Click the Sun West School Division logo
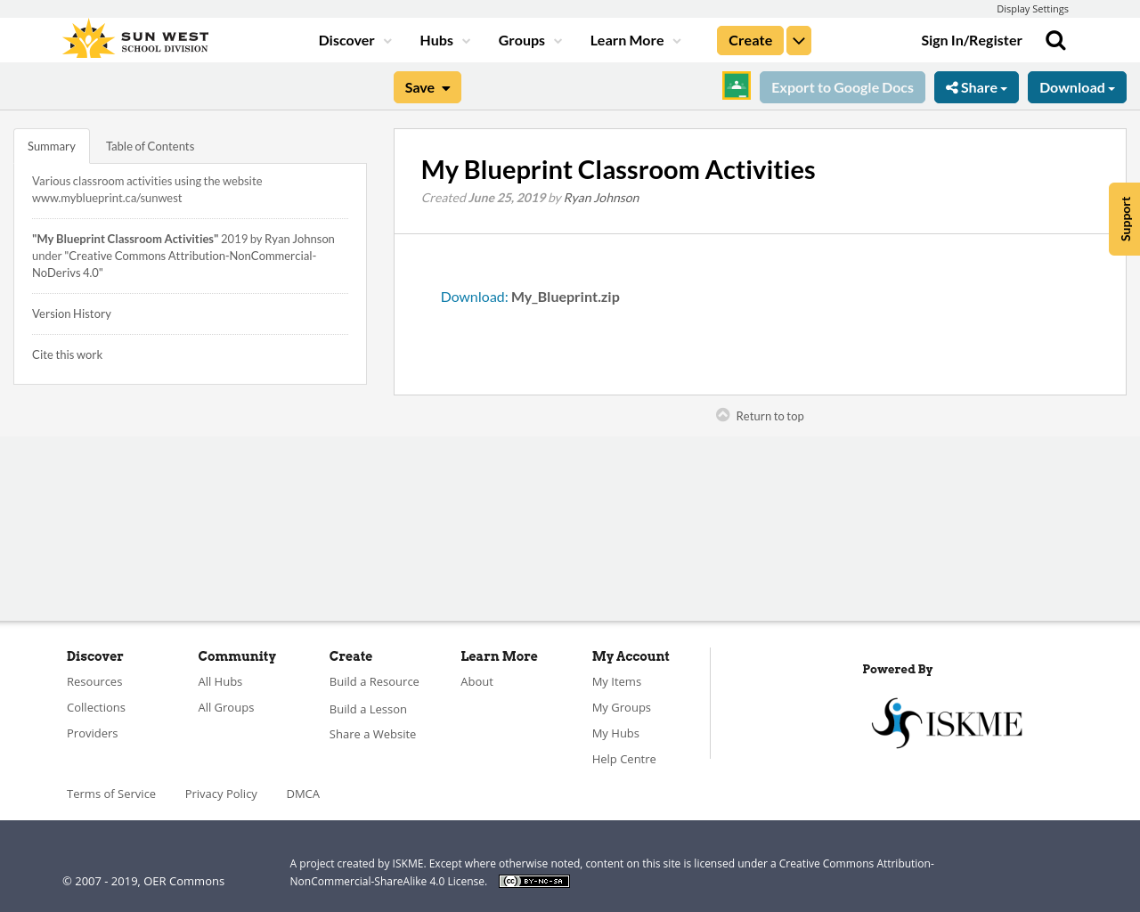Viewport: 1140px width, 912px height. pos(134,37)
